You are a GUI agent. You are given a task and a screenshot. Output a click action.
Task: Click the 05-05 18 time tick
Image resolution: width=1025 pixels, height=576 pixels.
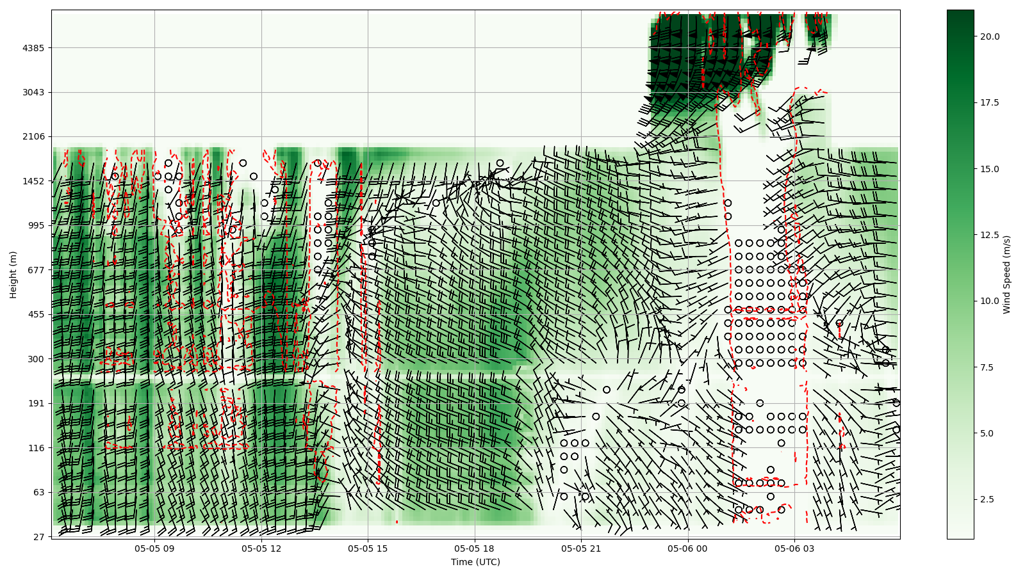[x=475, y=548]
